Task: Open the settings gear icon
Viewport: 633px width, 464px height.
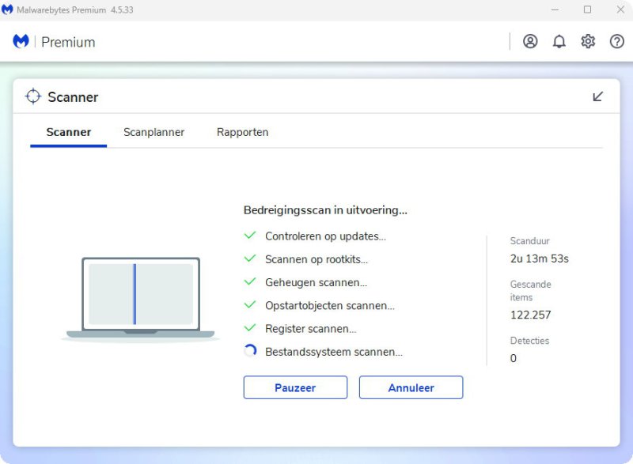Action: pyautogui.click(x=588, y=42)
